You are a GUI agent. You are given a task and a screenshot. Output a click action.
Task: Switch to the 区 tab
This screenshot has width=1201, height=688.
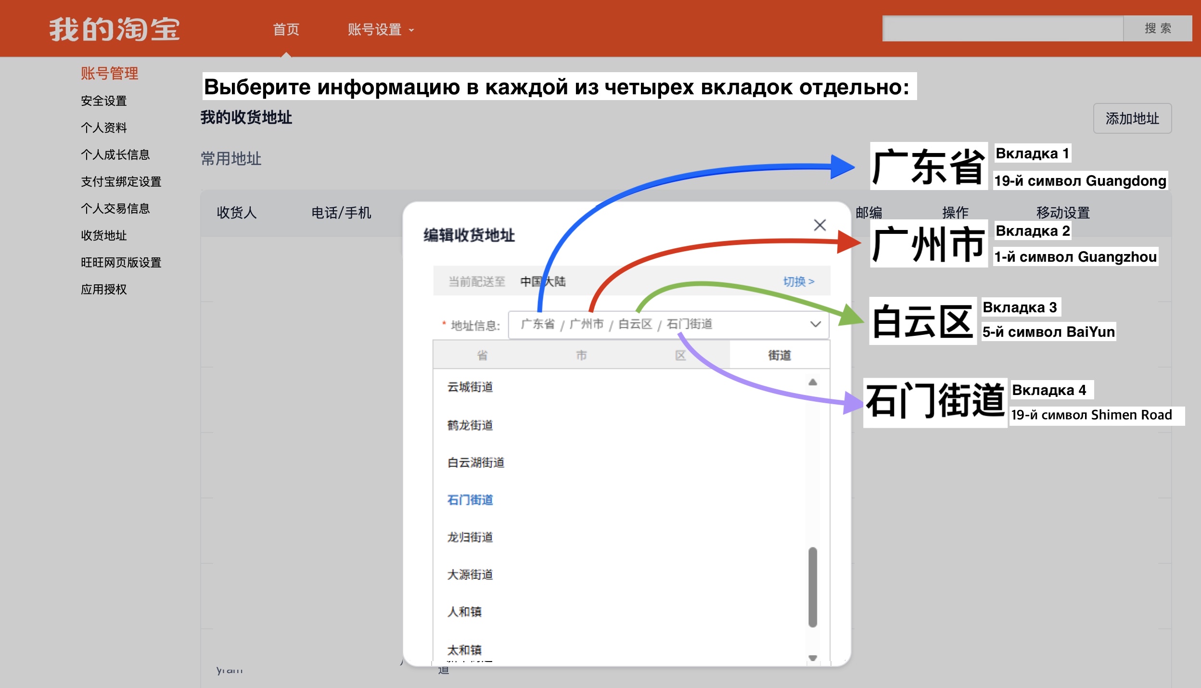click(x=680, y=356)
